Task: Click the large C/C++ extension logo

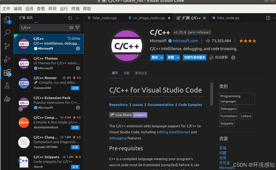Action: pos(127,46)
